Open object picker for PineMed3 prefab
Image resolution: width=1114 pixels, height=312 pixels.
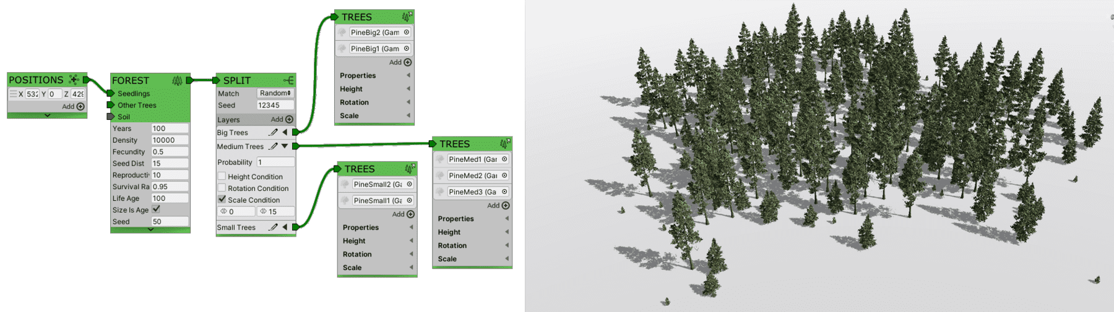point(504,192)
